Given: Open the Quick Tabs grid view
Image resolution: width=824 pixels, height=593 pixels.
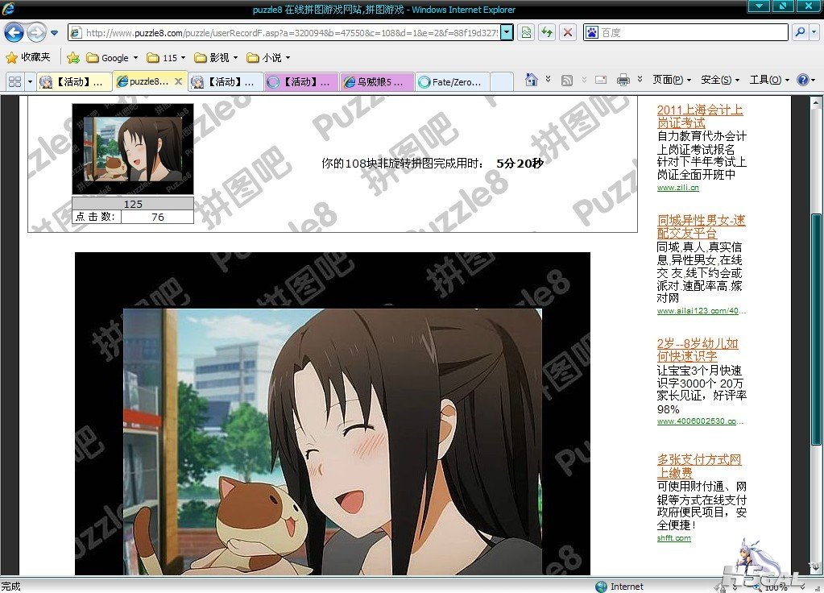Looking at the screenshot, I should pyautogui.click(x=14, y=81).
